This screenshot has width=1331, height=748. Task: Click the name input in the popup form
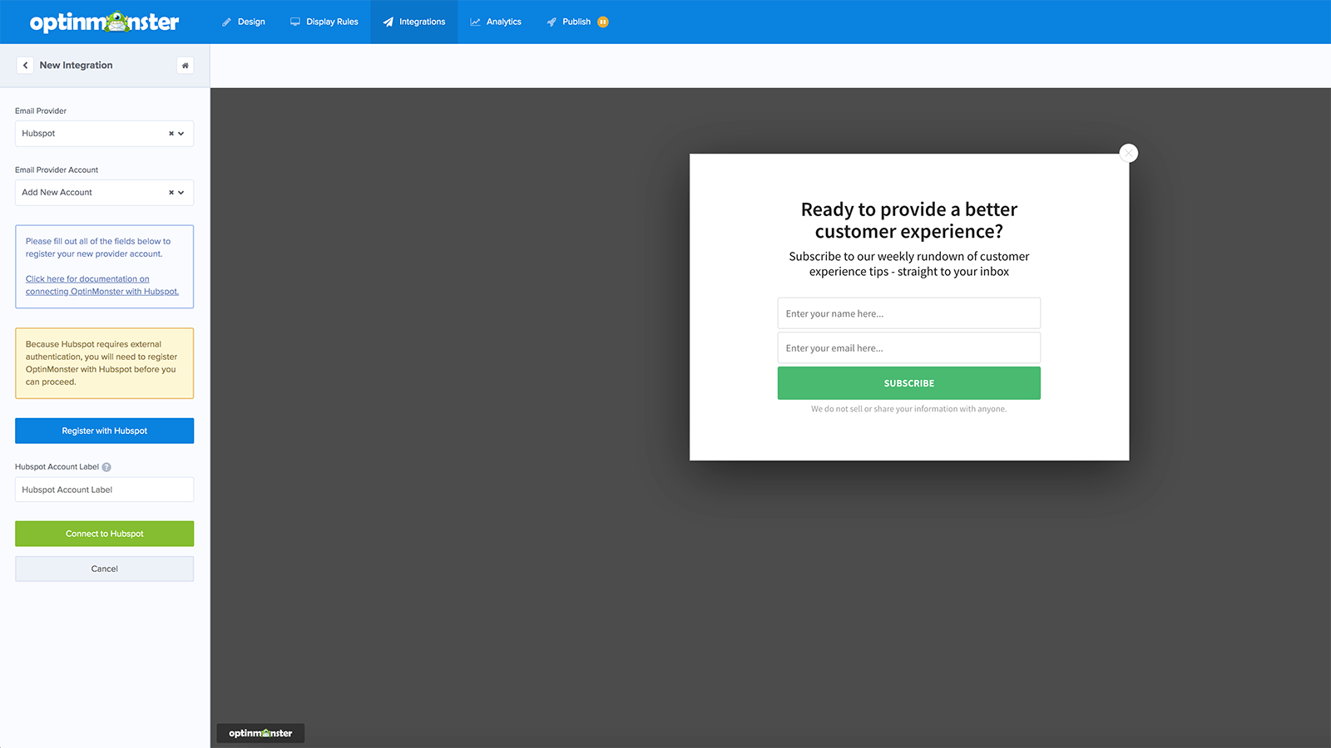[908, 313]
